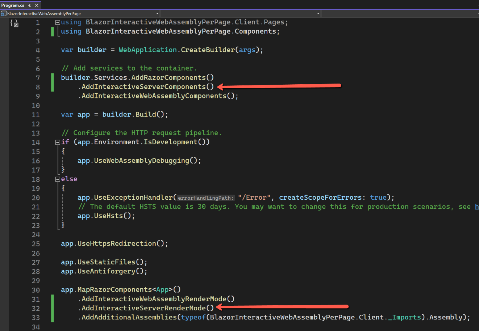Click the WebApplication class name
This screenshot has width=479, height=331.
(x=147, y=50)
